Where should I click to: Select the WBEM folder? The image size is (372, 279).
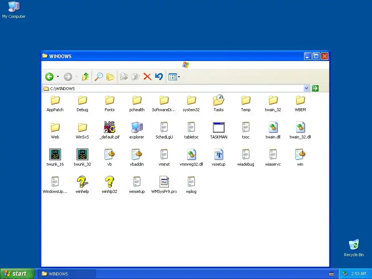pos(300,104)
